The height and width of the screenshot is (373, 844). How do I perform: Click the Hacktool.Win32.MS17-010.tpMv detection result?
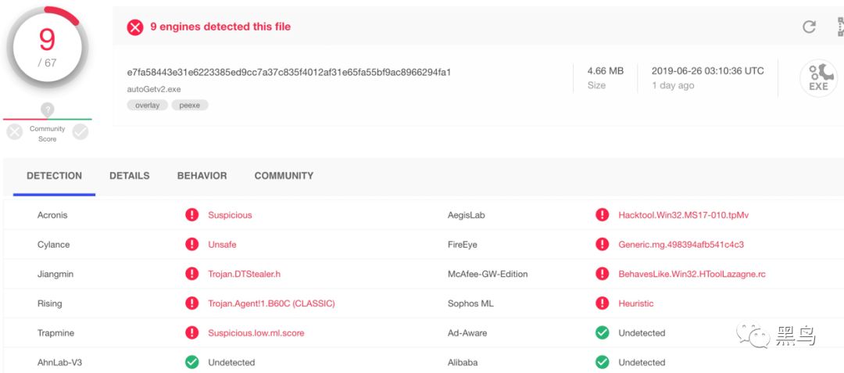(x=683, y=215)
